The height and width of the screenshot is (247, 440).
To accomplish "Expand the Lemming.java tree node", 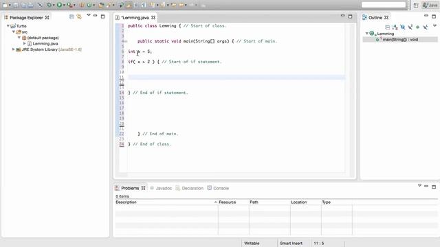I will [x=25, y=43].
